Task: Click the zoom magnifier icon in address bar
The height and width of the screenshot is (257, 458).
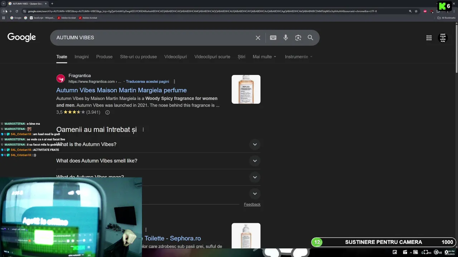Action: (410, 11)
